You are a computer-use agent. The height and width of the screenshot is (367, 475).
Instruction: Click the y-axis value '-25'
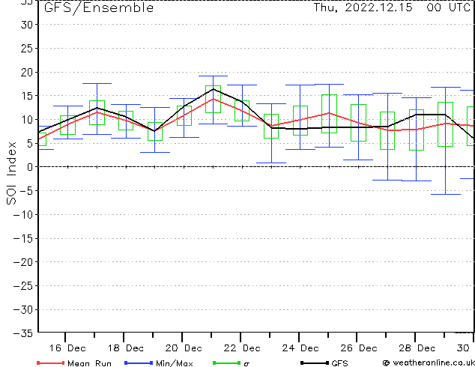coord(23,286)
